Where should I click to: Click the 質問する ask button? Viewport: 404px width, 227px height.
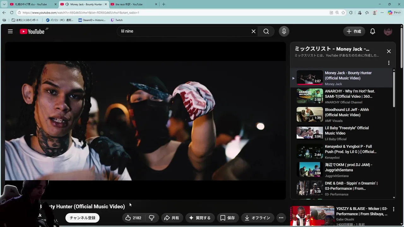click(x=199, y=218)
